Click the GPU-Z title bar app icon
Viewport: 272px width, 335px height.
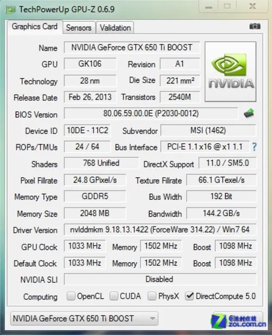pos(11,10)
